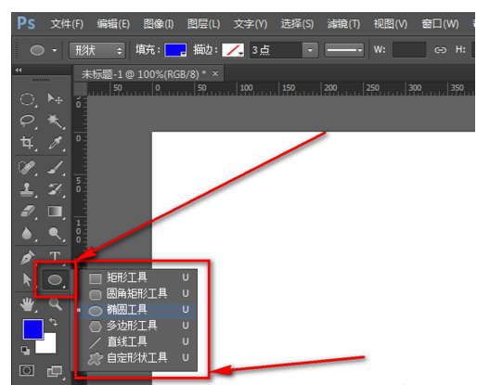Click the blue 填充 fill swatch
The image size is (490, 385).
coord(175,50)
